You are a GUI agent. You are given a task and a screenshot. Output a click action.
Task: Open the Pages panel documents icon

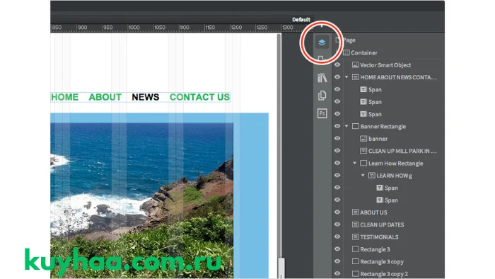coord(322,96)
